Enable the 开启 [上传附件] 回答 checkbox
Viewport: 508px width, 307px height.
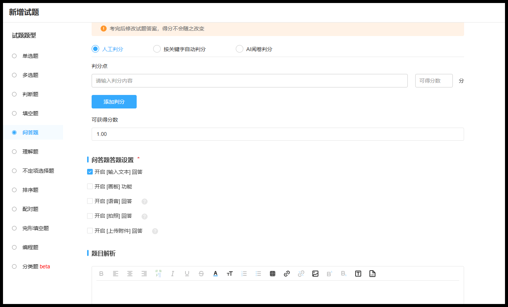click(x=90, y=231)
